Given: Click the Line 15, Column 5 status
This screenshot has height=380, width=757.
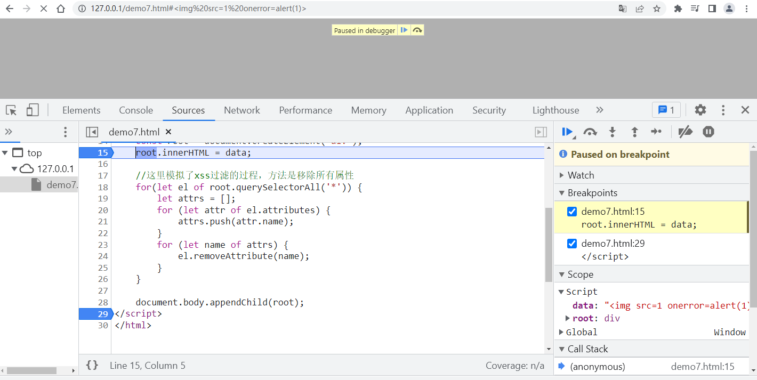Looking at the screenshot, I should click(x=148, y=366).
